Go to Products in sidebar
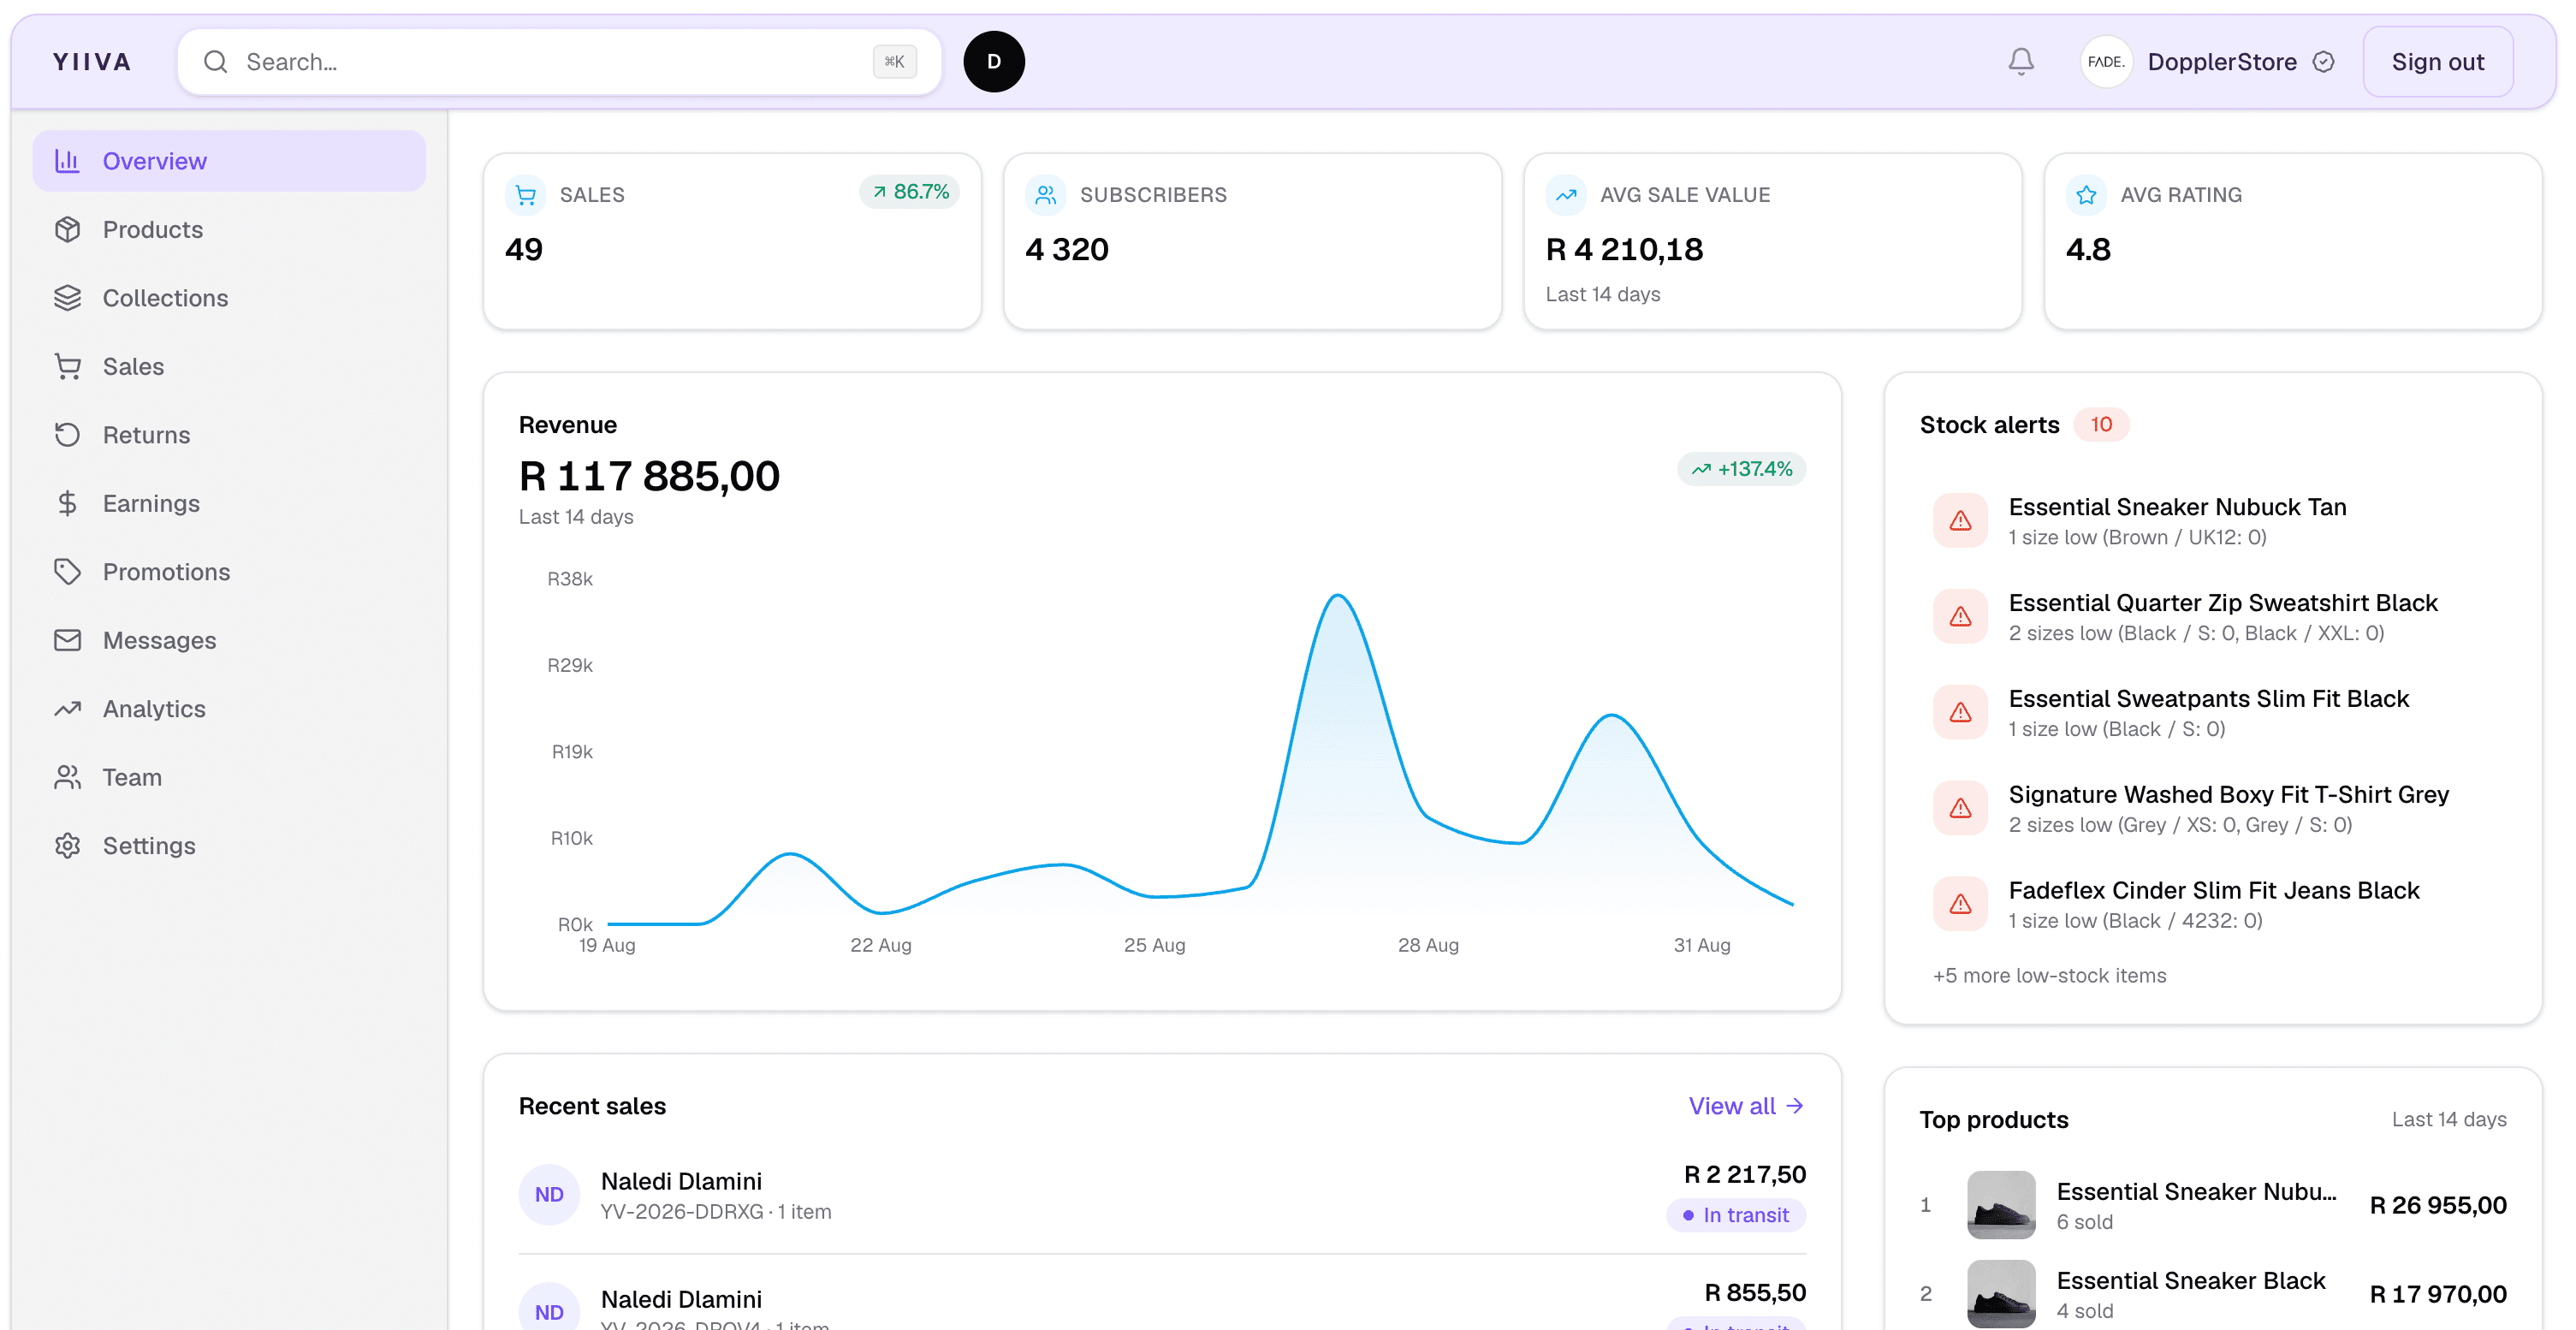The height and width of the screenshot is (1330, 2576). (x=229, y=229)
